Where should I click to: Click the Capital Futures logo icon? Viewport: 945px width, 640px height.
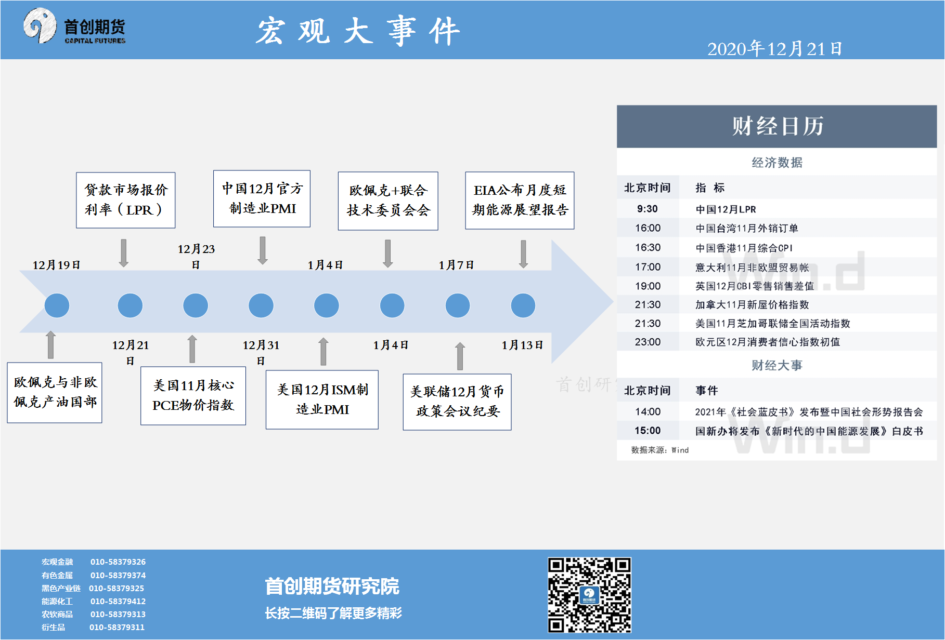(x=40, y=25)
